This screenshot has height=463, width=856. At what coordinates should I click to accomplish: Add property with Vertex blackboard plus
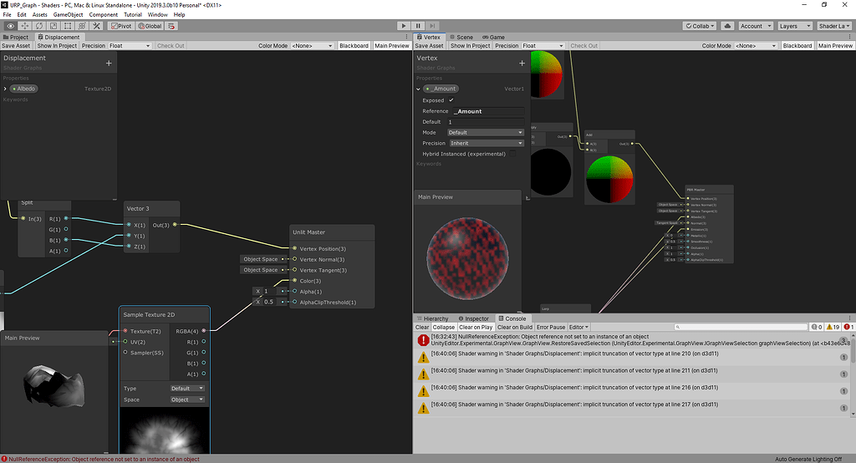tap(520, 63)
